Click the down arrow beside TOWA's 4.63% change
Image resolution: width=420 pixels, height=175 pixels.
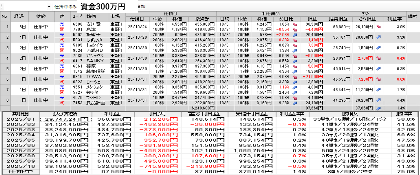point(295,77)
